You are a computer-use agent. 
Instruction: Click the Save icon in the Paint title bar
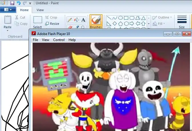[x=12, y=3]
